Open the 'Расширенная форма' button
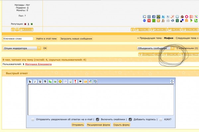Image resolution: width=199 pixels, height=132 pixels. (99, 125)
